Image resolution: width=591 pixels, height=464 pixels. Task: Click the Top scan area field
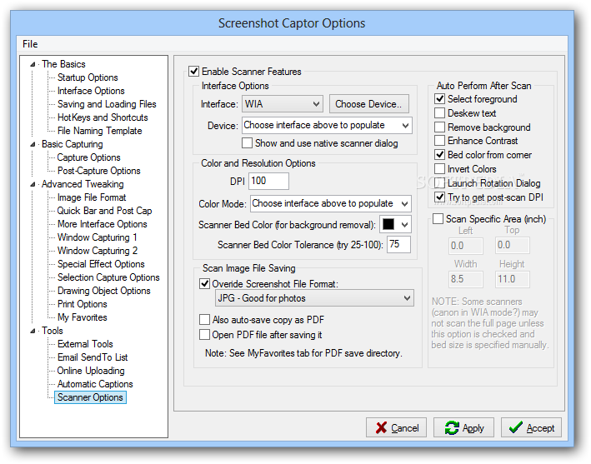pos(512,245)
